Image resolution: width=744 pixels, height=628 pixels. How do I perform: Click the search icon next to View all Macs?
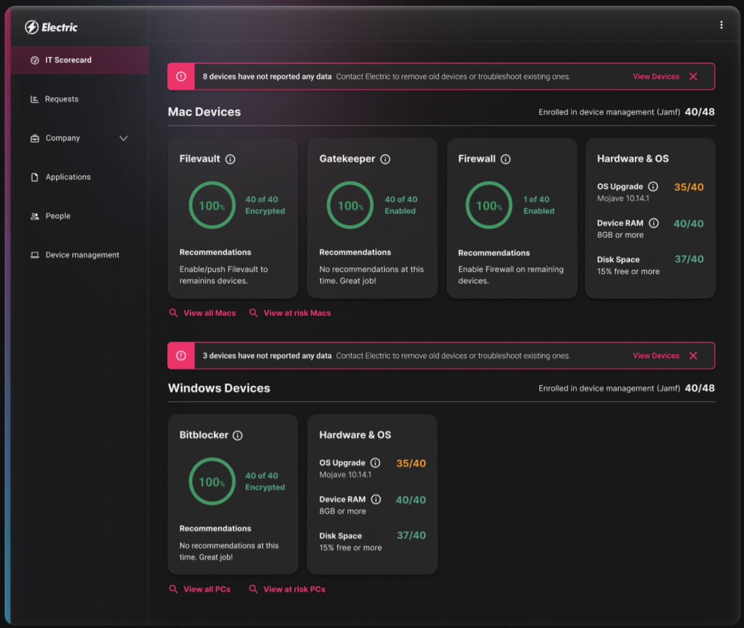click(174, 313)
